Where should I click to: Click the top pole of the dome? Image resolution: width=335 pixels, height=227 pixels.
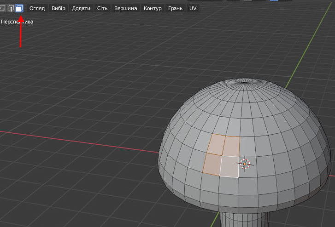click(245, 82)
